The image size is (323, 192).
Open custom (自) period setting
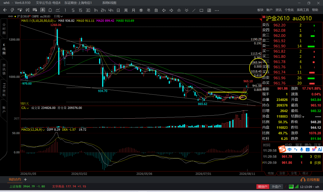pyautogui.click(x=156, y=10)
